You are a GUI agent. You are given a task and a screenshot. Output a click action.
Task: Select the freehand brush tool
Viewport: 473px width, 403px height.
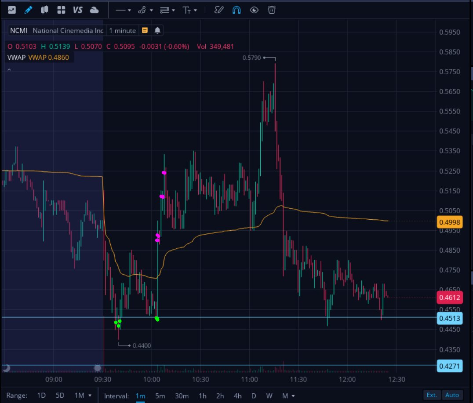click(219, 10)
